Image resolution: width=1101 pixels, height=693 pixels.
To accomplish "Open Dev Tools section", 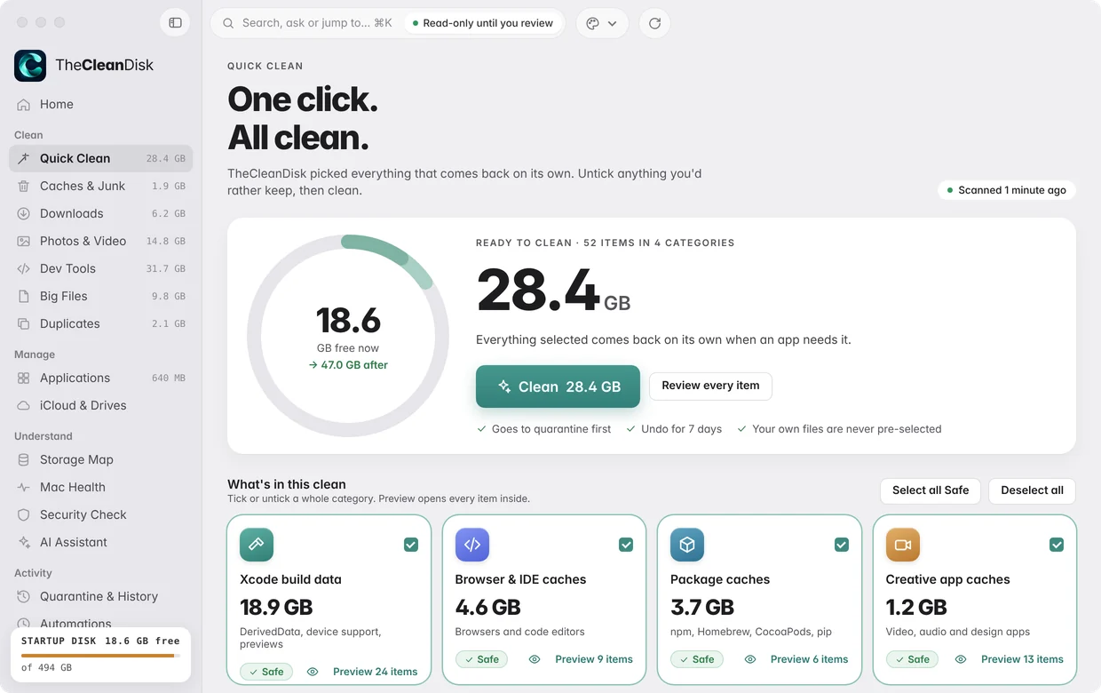I will [x=100, y=268].
